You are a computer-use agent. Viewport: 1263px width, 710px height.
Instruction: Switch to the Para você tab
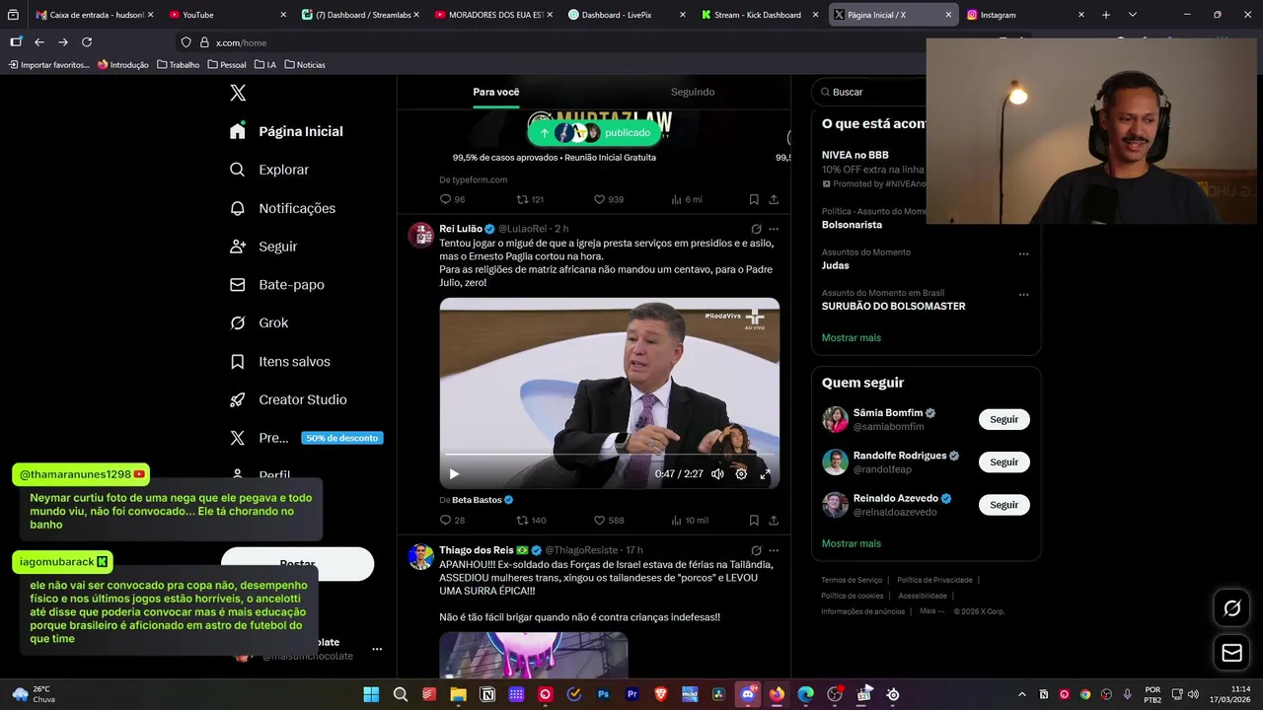[x=495, y=92]
